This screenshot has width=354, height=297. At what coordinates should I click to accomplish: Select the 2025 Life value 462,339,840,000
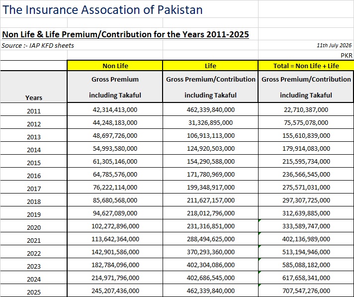(211, 291)
